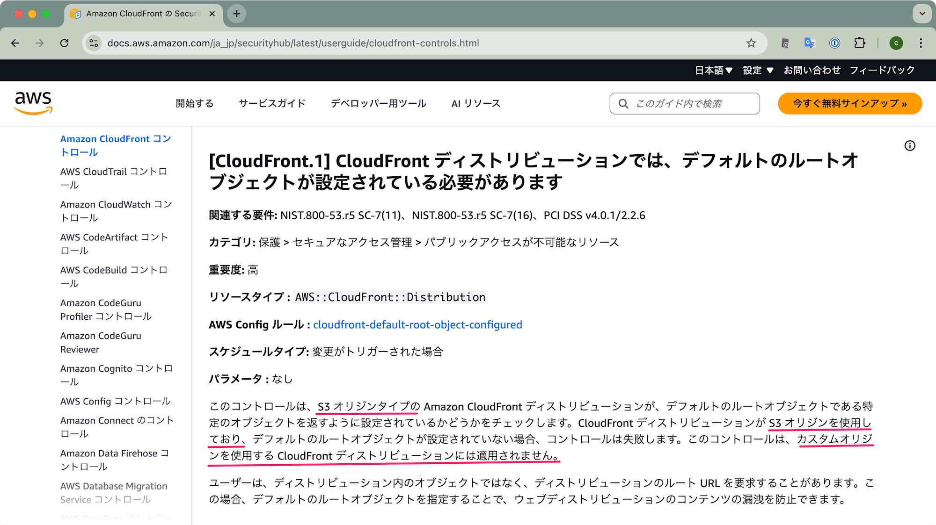936x525 pixels.
Task: Click the browser back arrow
Action: 15,43
